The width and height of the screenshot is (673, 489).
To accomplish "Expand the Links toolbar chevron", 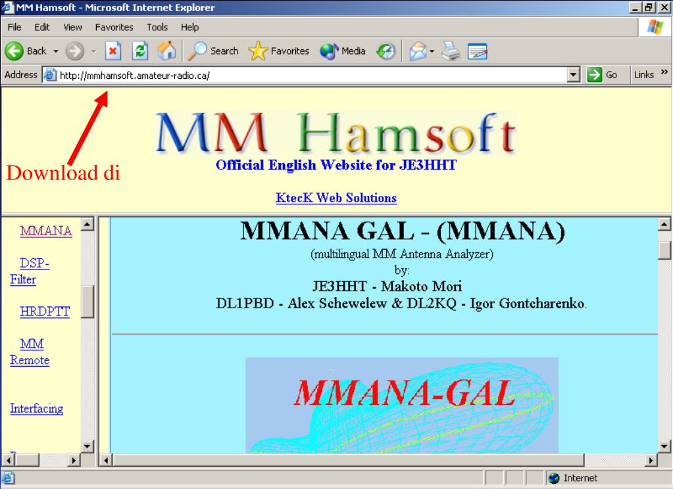I will coord(664,72).
